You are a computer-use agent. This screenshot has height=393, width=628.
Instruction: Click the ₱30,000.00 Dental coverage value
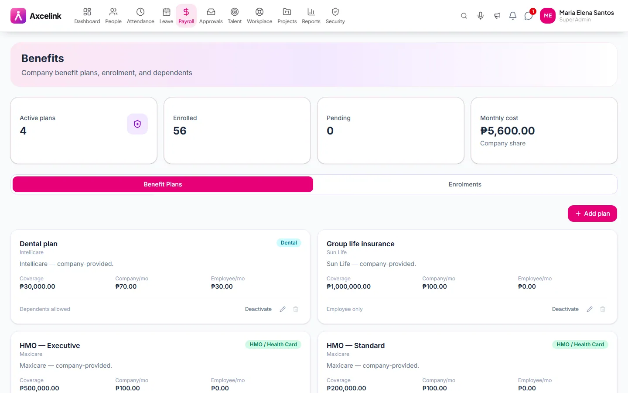tap(38, 286)
